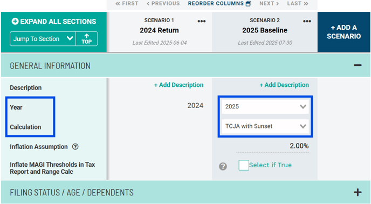This screenshot has width=371, height=204.
Task: Click the FILING STATUS / AGE / DEPENDENTS header
Action: point(185,192)
